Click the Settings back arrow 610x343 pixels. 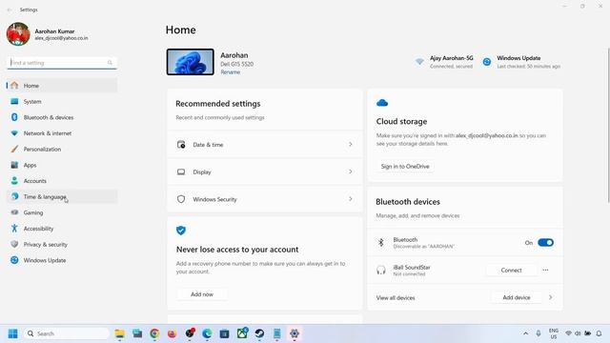pos(10,10)
